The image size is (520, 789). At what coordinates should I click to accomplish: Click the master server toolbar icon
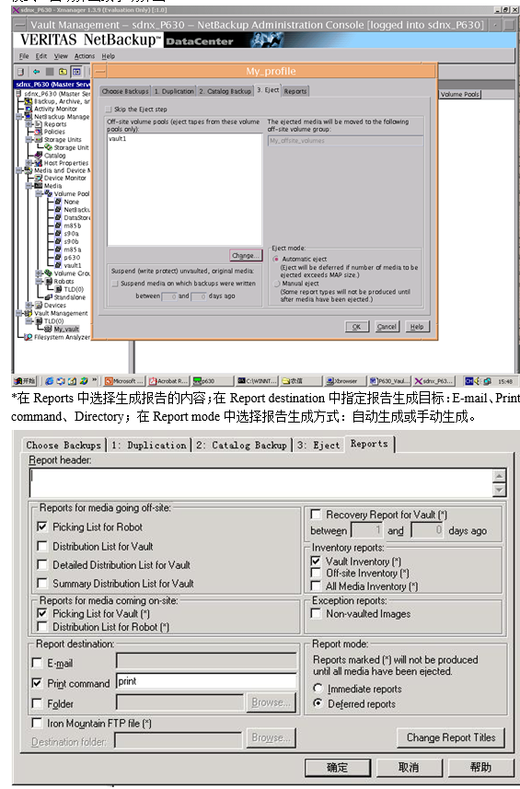click(21, 72)
